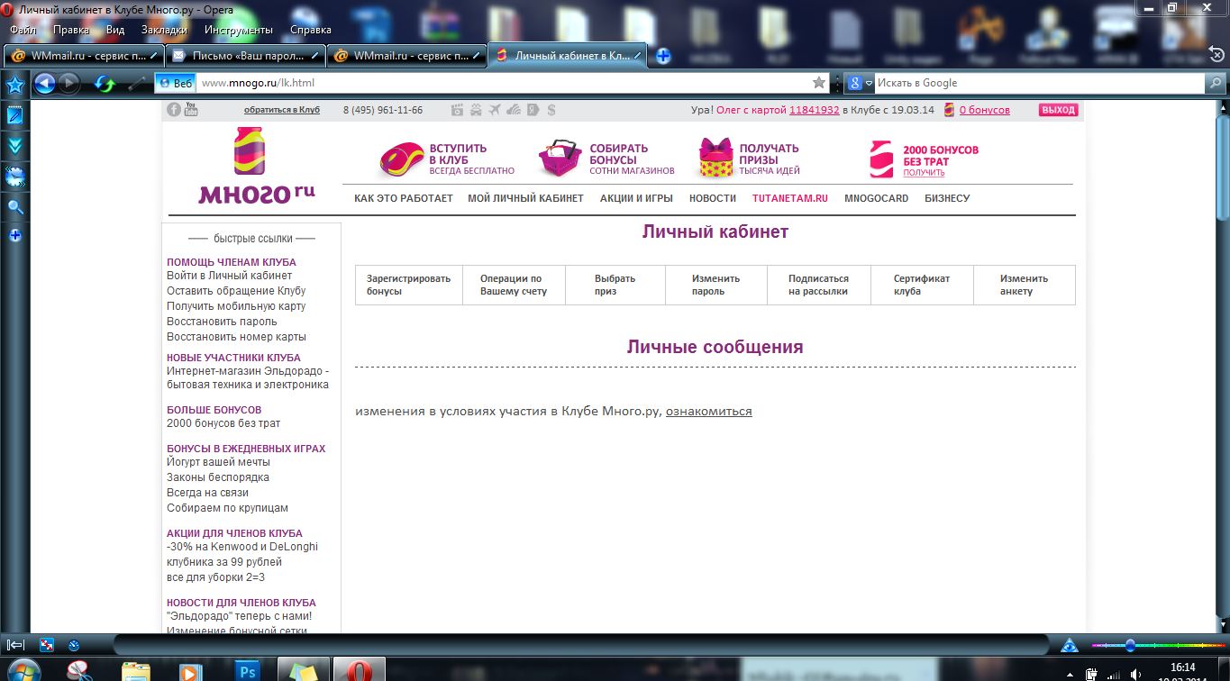Click the Изменить пароль button

(x=716, y=285)
